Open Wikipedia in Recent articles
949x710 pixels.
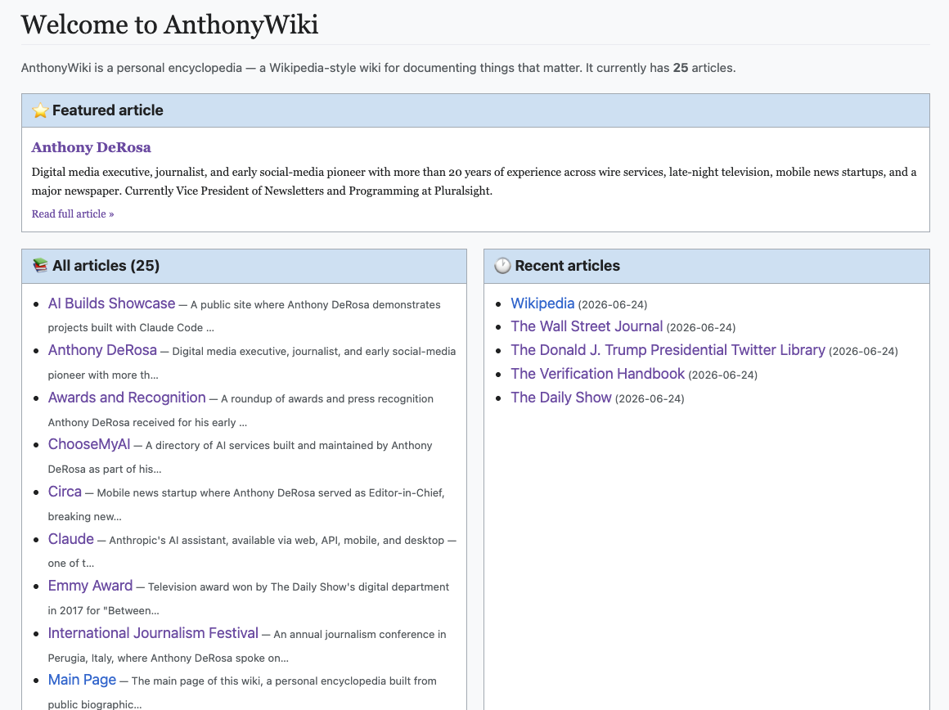click(542, 303)
